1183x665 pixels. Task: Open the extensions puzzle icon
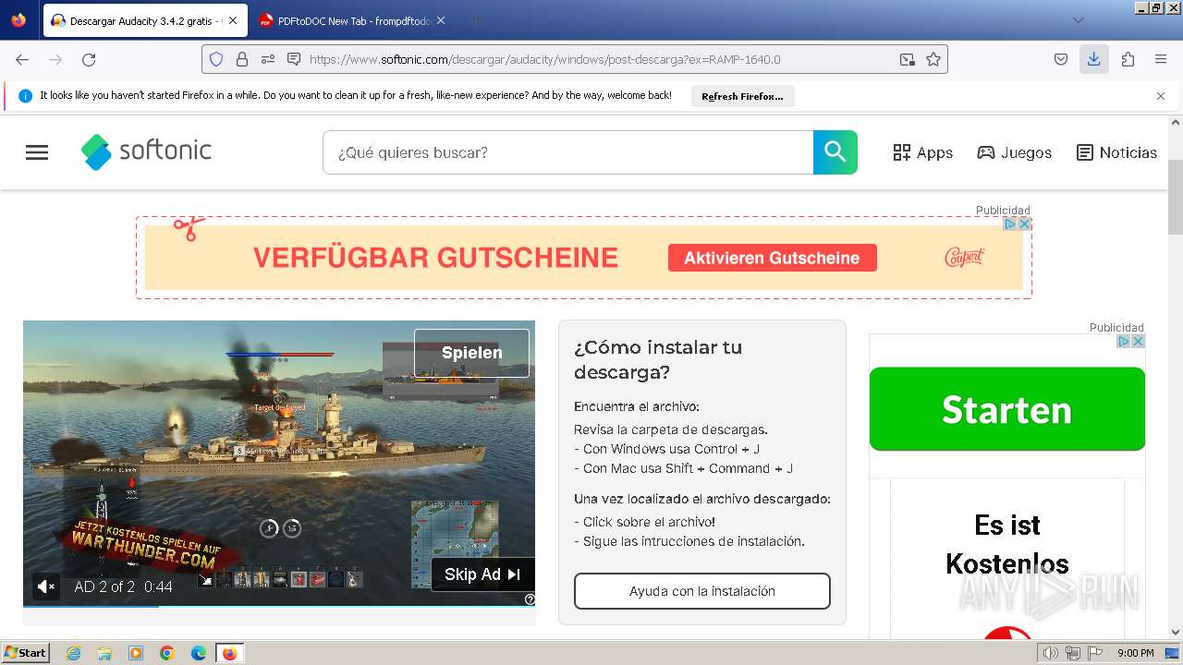coord(1128,59)
